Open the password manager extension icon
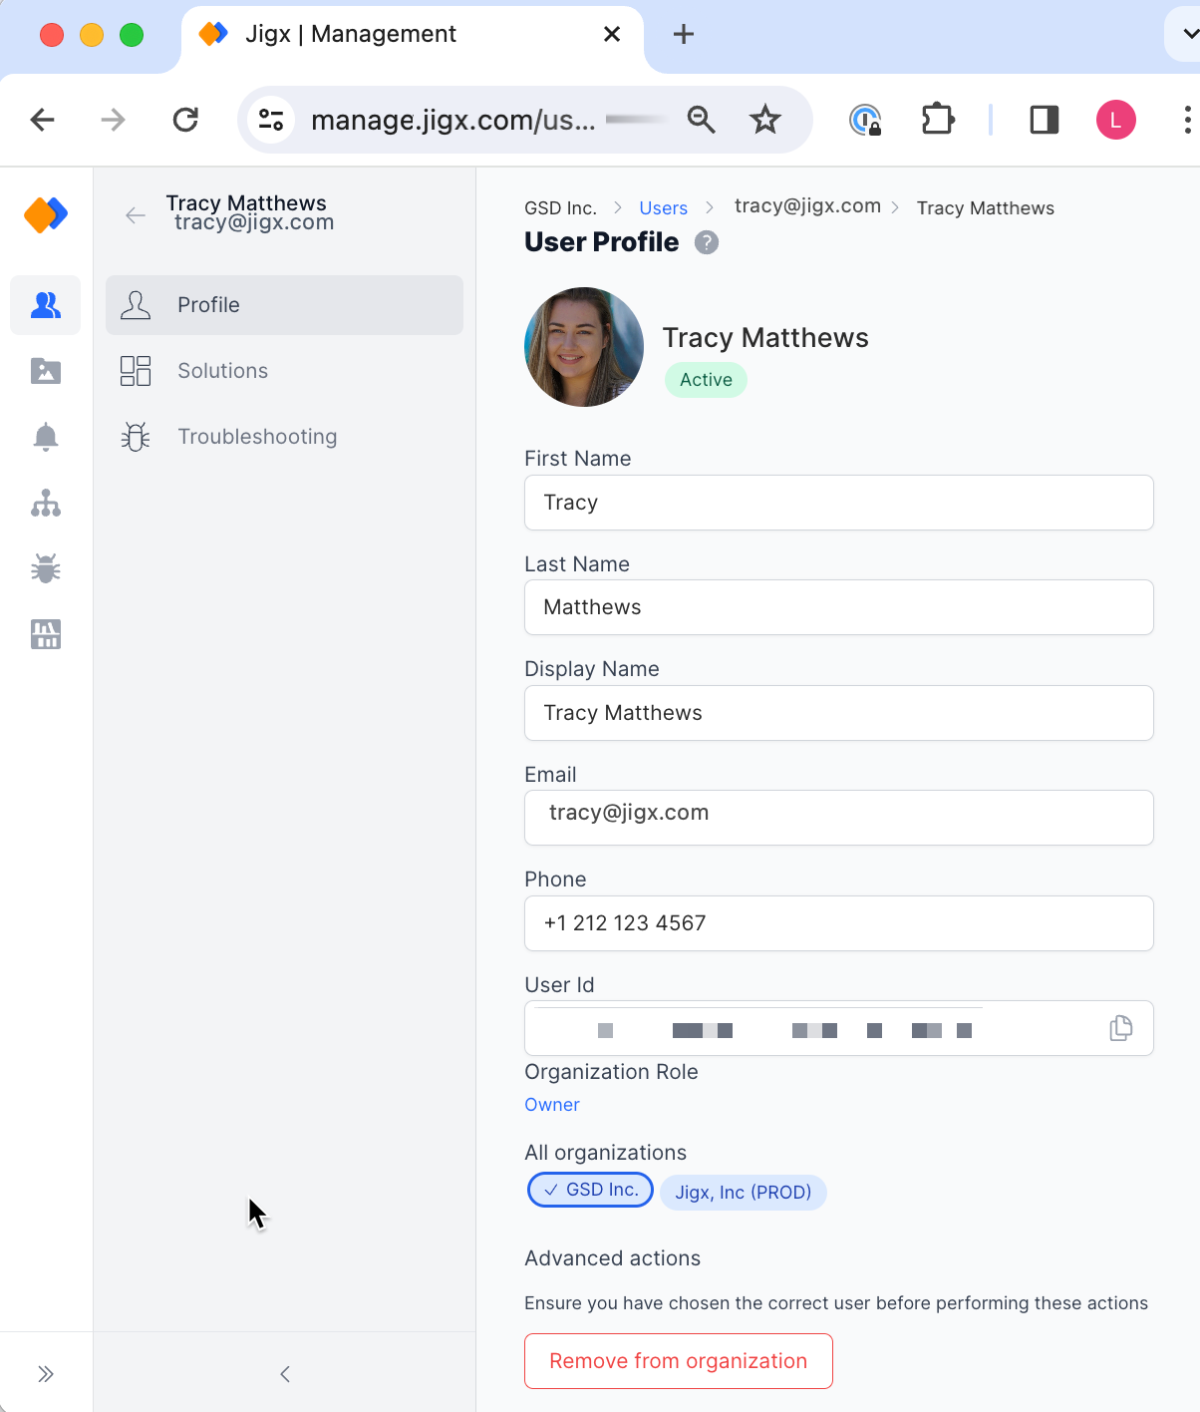1200x1412 pixels. [x=865, y=120]
